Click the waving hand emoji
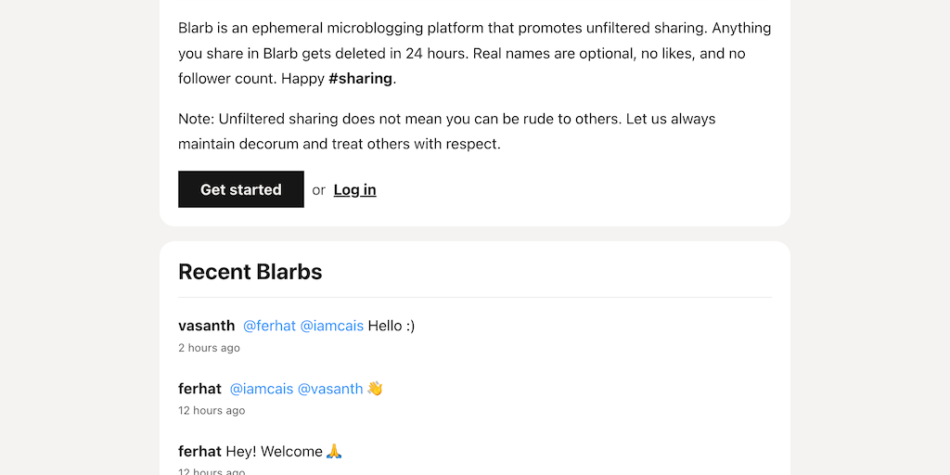Image resolution: width=950 pixels, height=475 pixels. (x=375, y=389)
